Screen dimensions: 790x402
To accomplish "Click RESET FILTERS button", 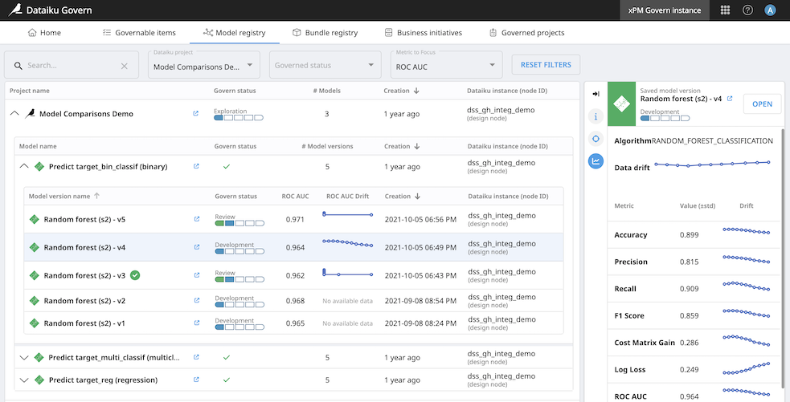I will (546, 64).
